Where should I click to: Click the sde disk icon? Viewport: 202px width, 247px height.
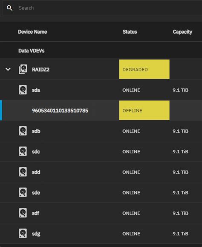click(x=23, y=192)
